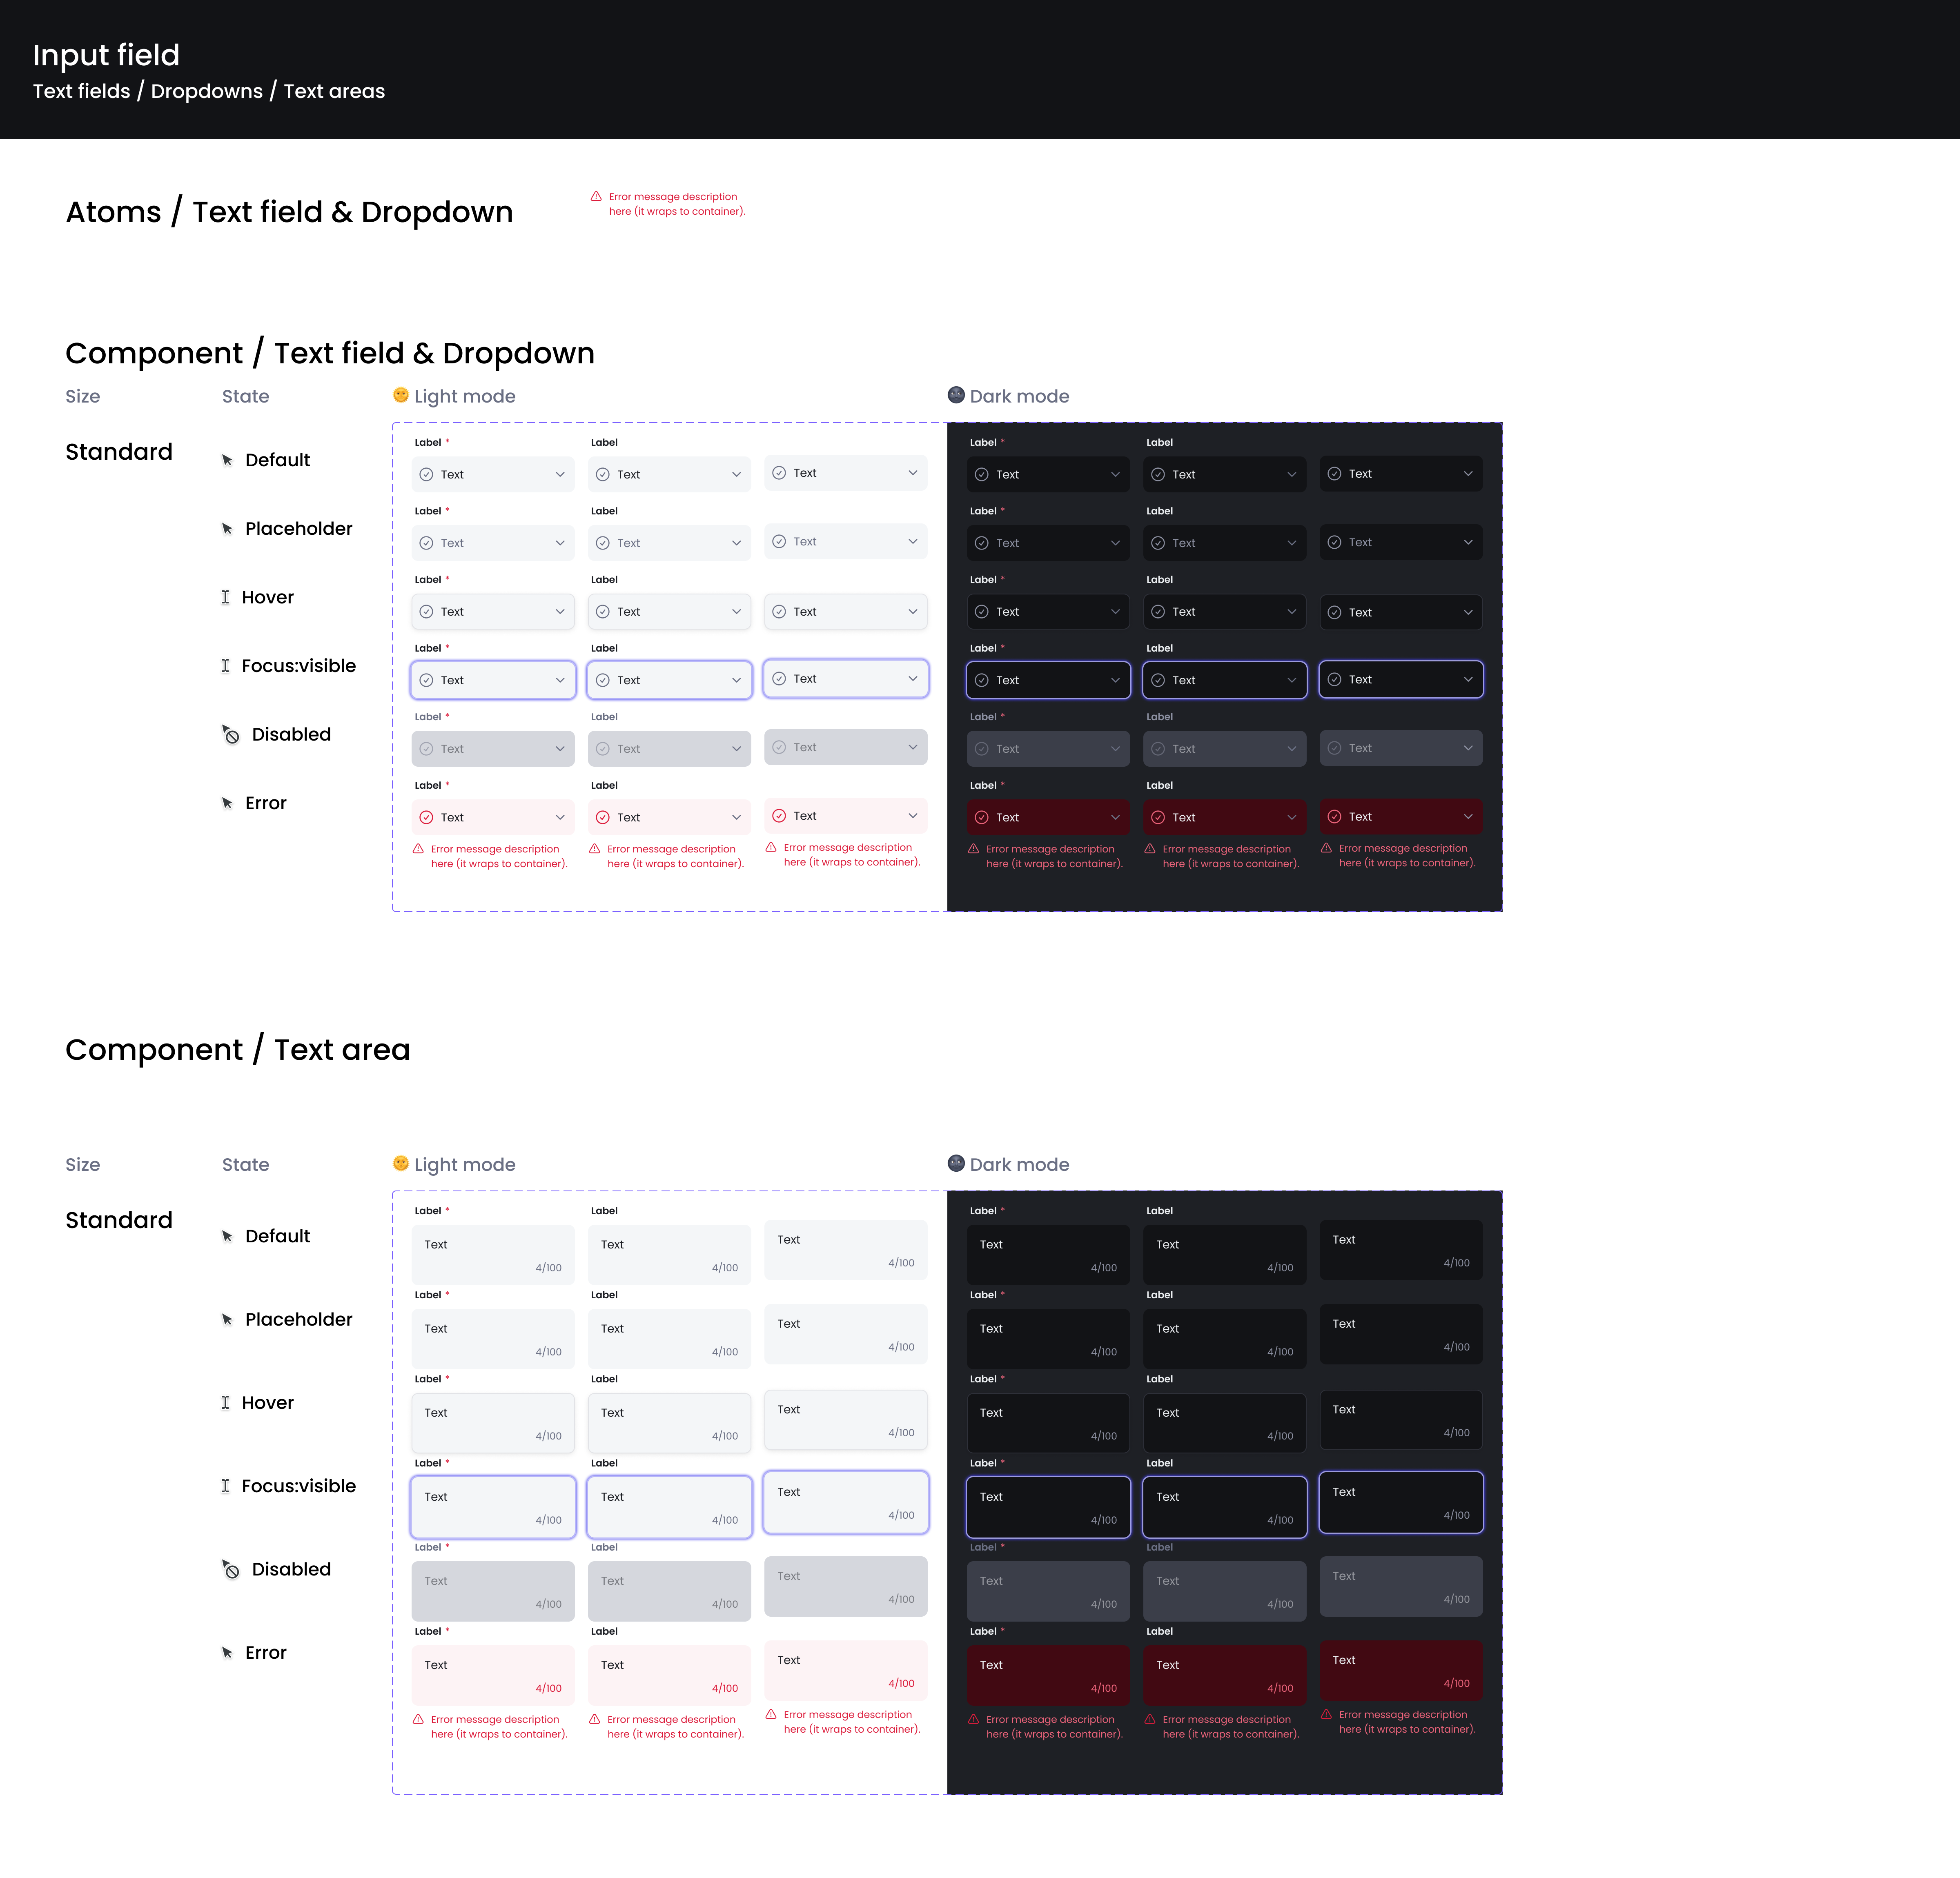
Task: Click the light Default text area with required Label
Action: [493, 1255]
